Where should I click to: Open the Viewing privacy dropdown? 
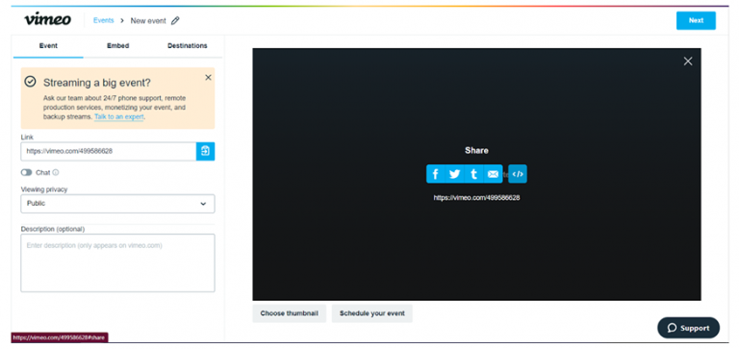117,204
